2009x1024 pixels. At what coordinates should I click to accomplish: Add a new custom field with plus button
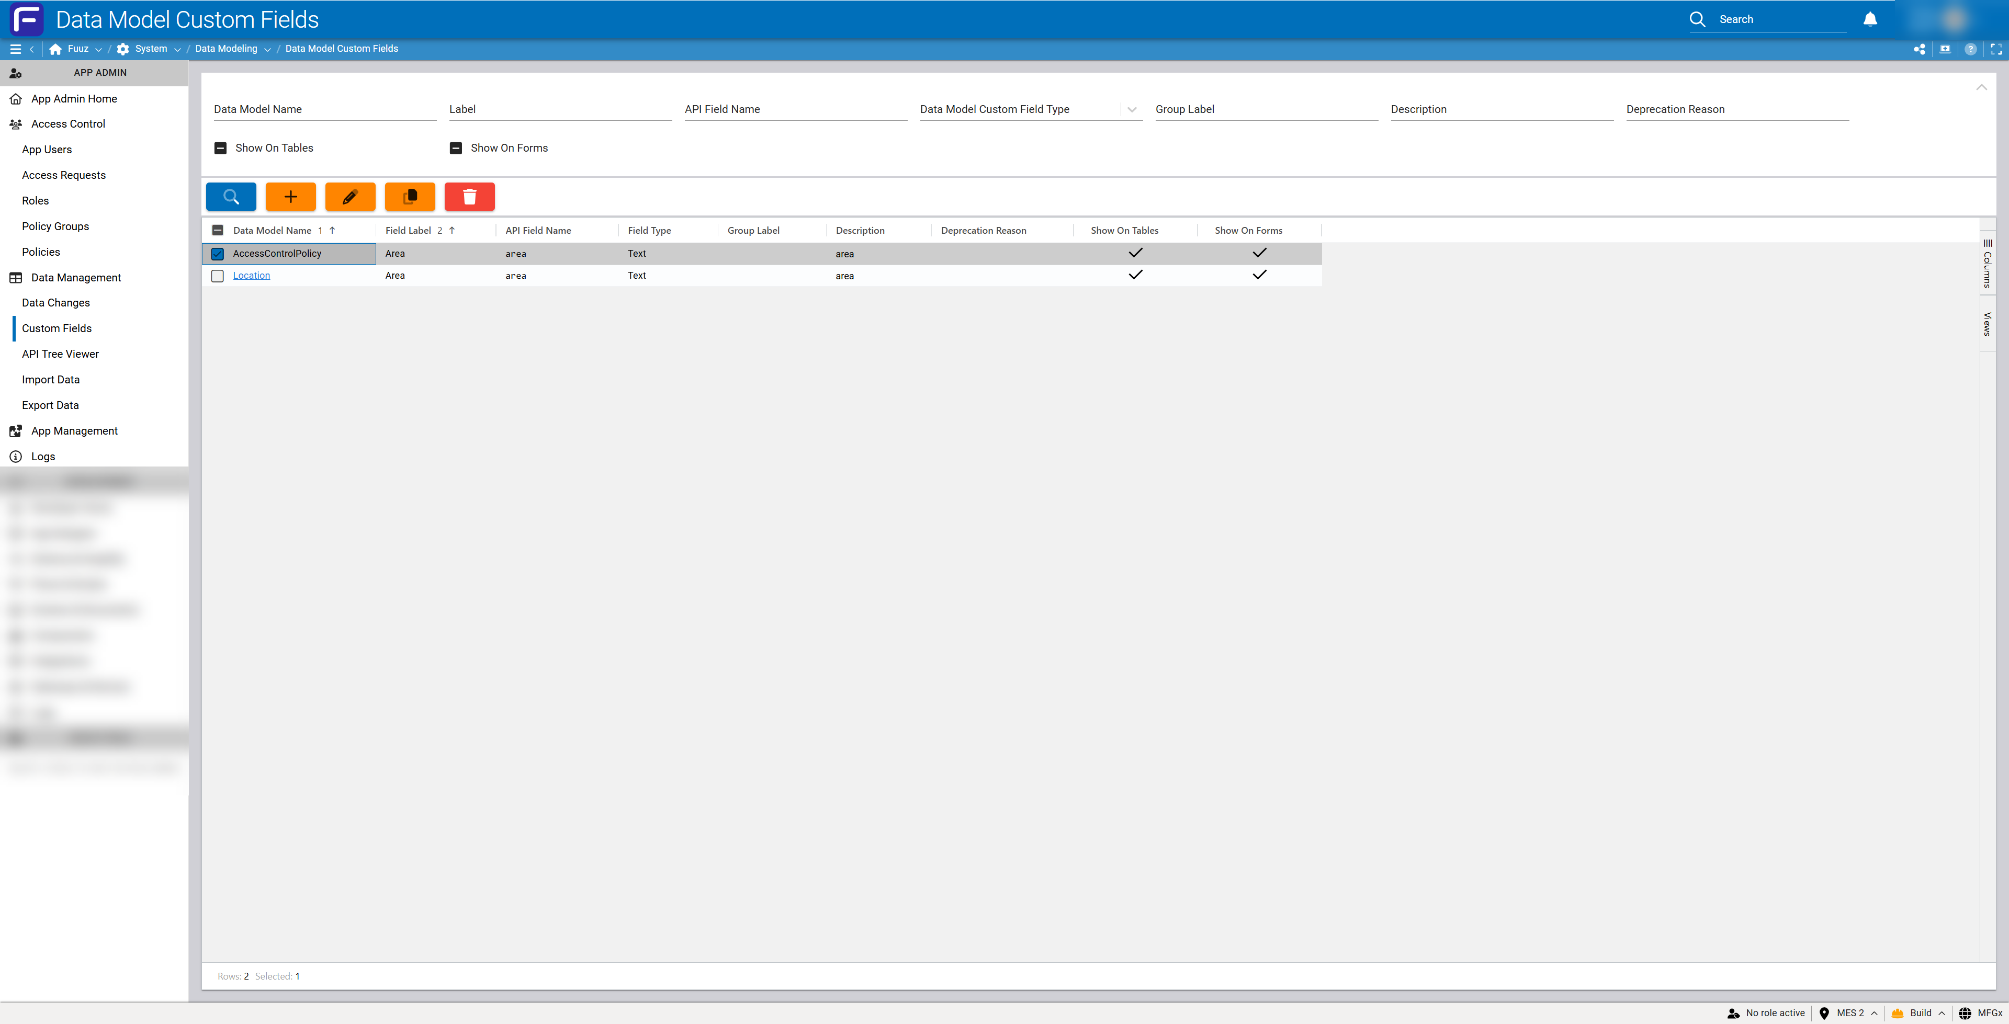[291, 197]
